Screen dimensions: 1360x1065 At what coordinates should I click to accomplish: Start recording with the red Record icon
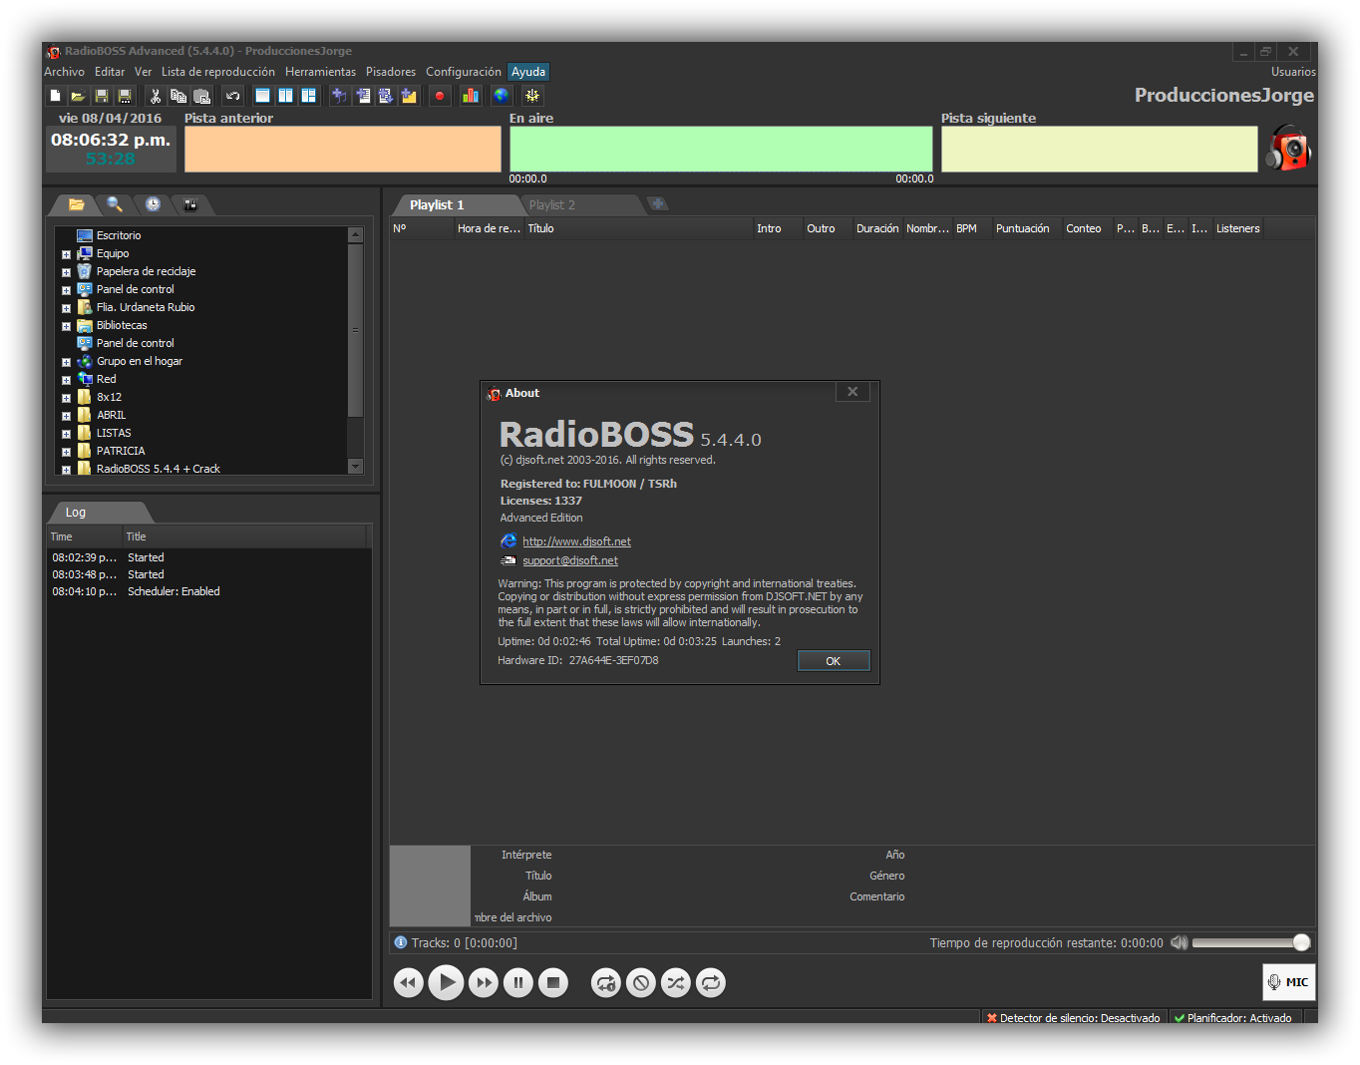(440, 95)
